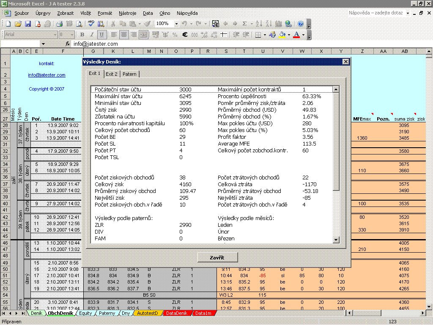Screen dimensions: 433x325
Task: Toggle underline formatting
Action: tap(101, 35)
